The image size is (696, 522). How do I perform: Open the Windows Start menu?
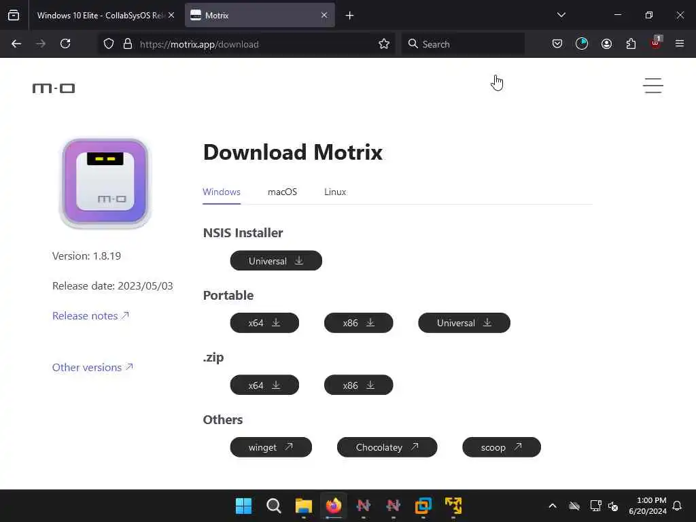tap(243, 506)
